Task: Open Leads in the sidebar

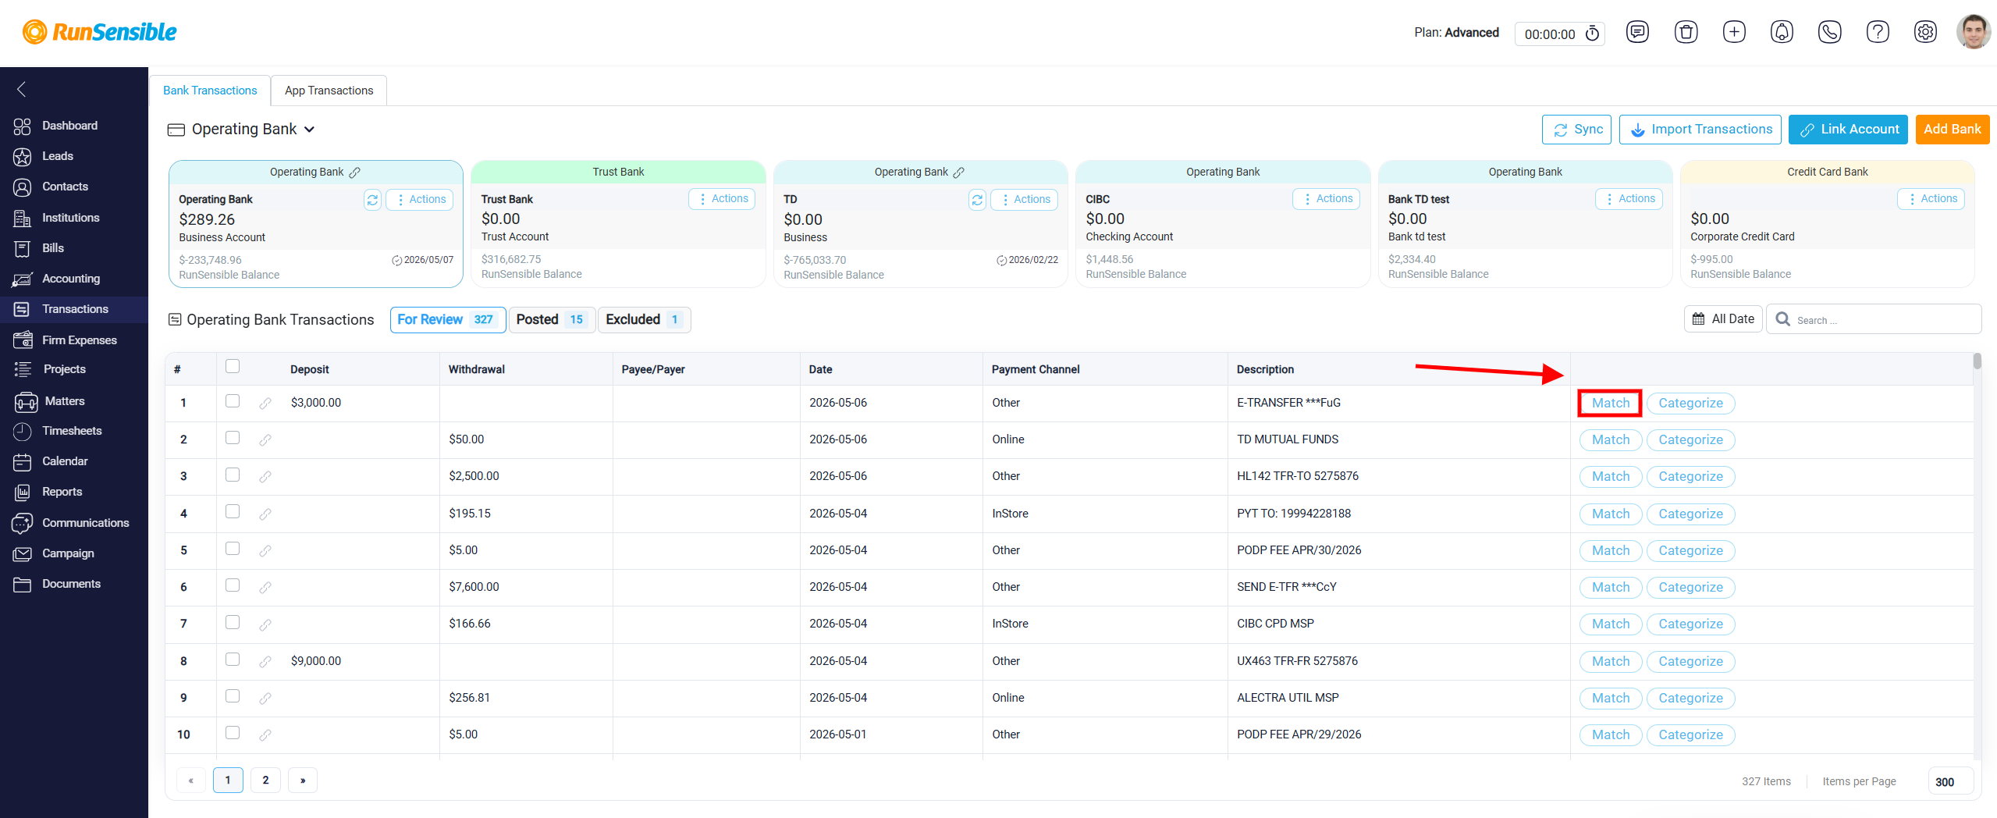Action: [58, 156]
